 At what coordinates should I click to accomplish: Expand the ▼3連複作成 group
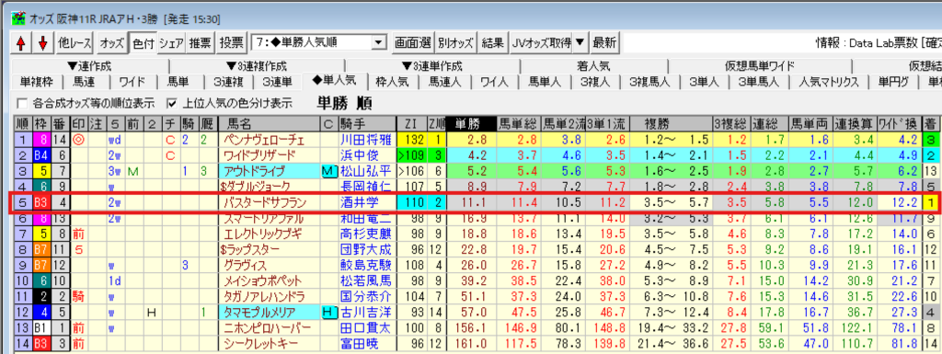click(x=257, y=66)
